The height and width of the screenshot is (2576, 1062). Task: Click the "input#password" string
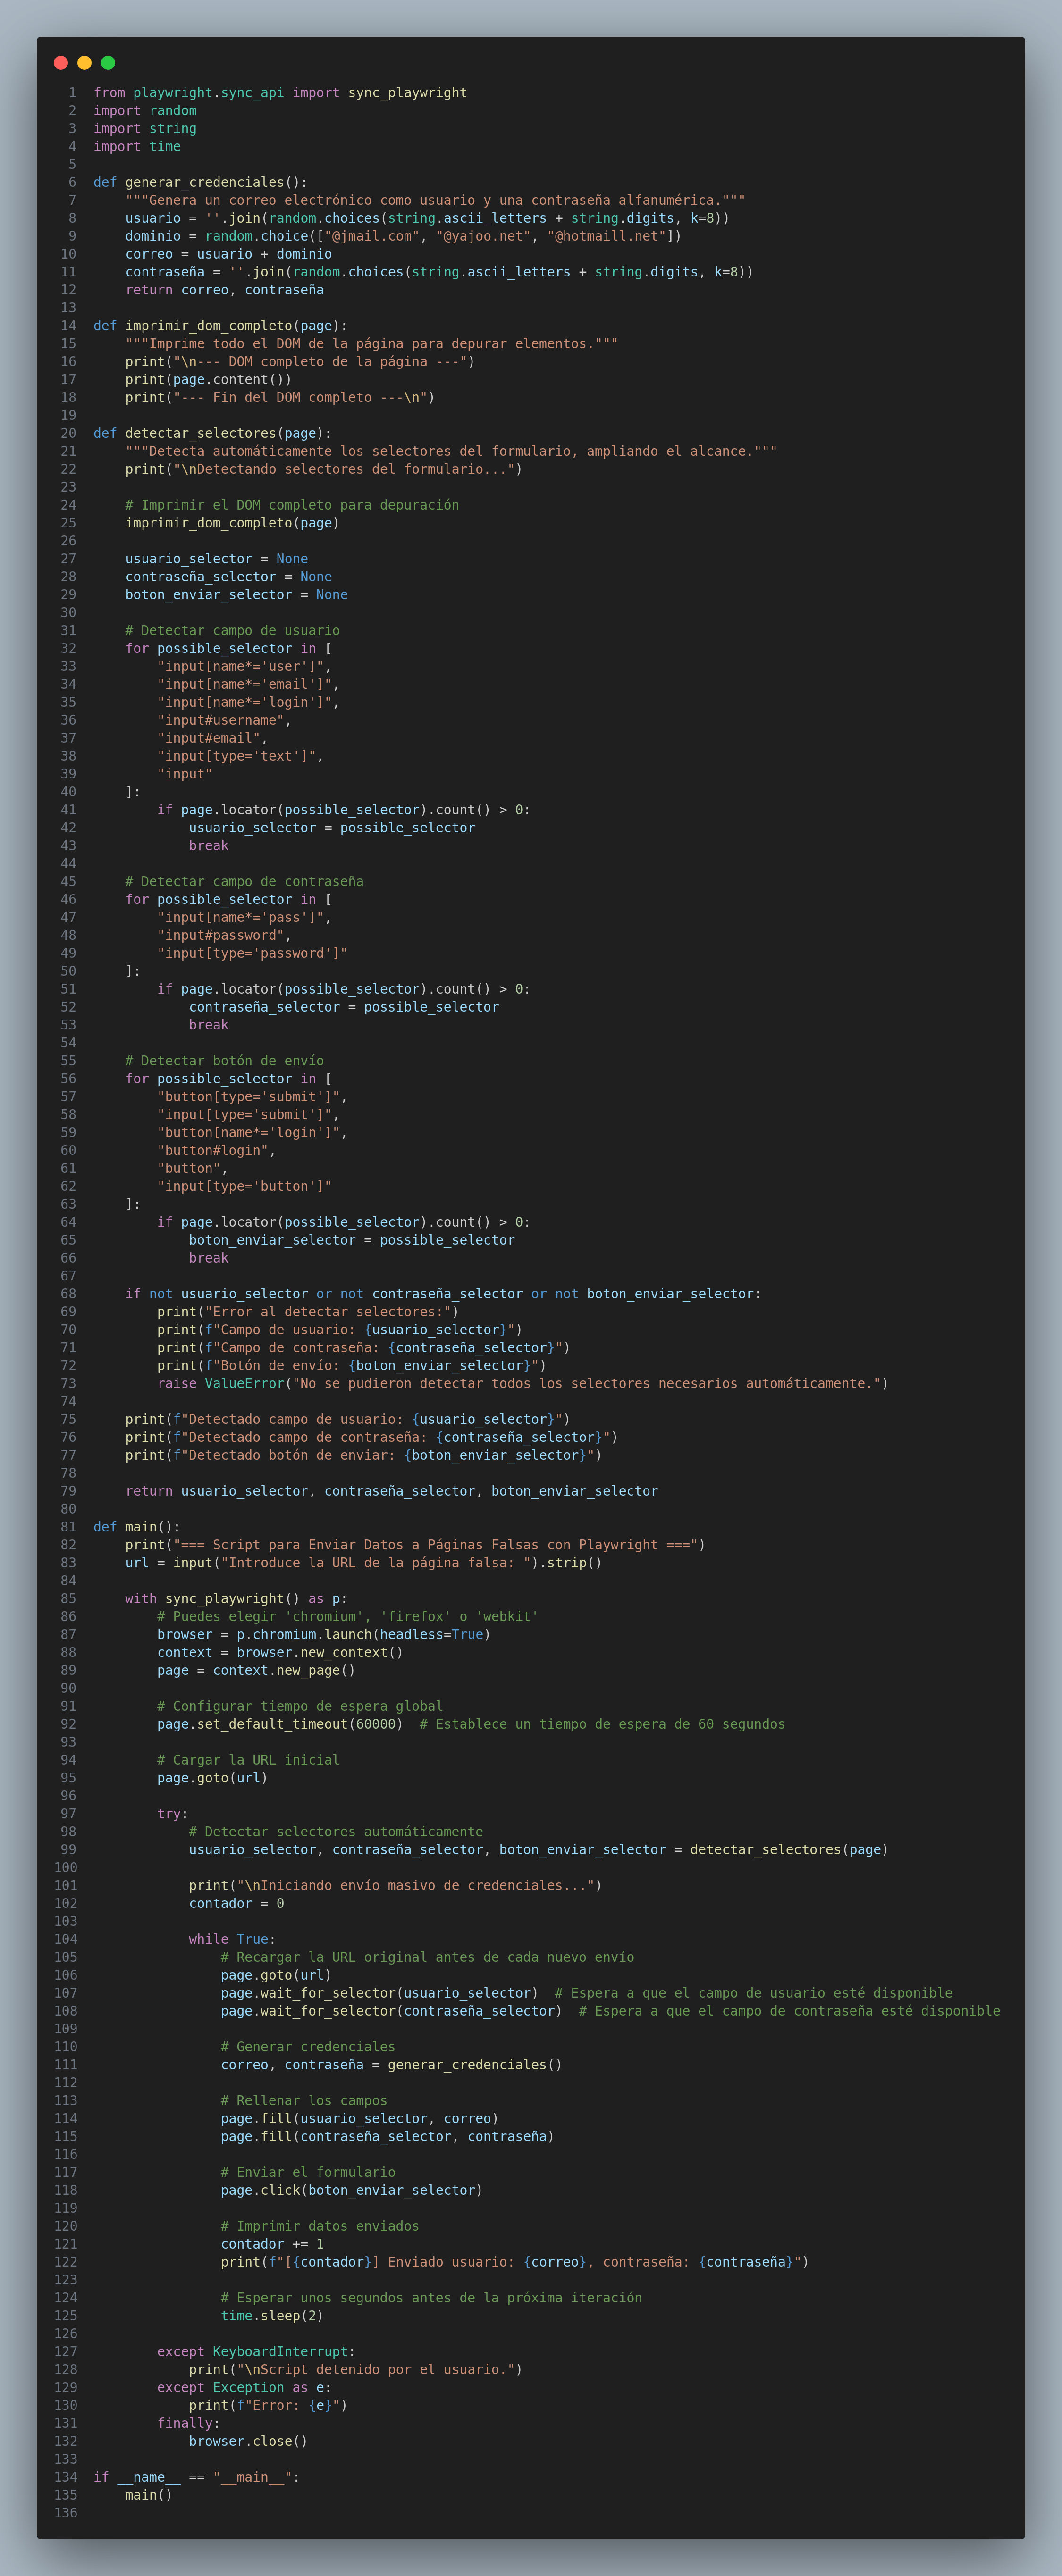coord(220,936)
